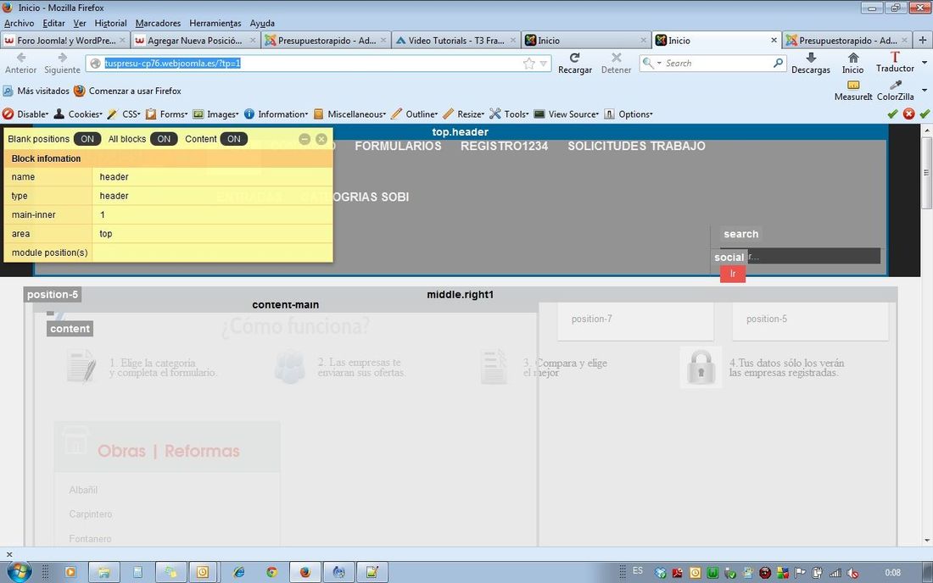The width and height of the screenshot is (933, 583).
Task: Minimize the yellow Block information panel
Action: click(x=304, y=139)
